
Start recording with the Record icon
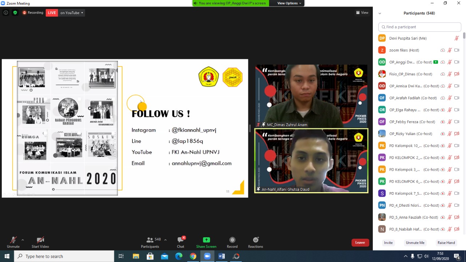tap(232, 240)
